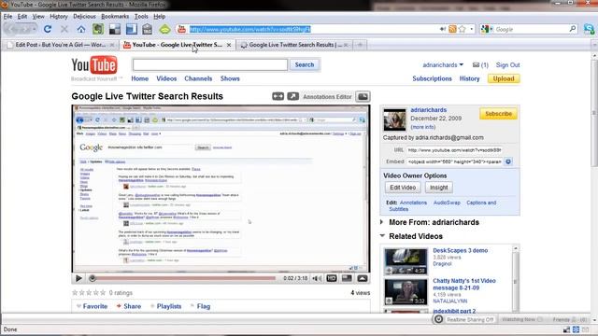Image resolution: width=598 pixels, height=336 pixels.
Task: Switch to Google Live Twitter Search Results tab
Action: [x=294, y=45]
